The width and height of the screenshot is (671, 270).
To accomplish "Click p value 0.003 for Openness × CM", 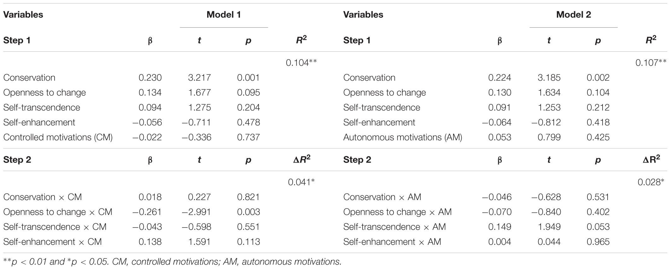I will [248, 212].
